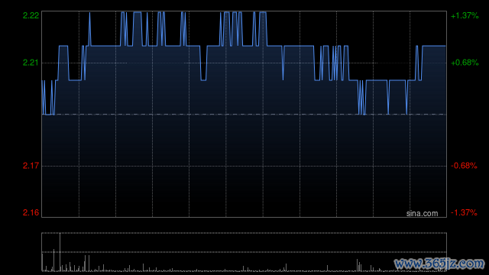The width and height of the screenshot is (489, 275).
Task: Click the volume chart middle gridline
Action: click(244, 252)
